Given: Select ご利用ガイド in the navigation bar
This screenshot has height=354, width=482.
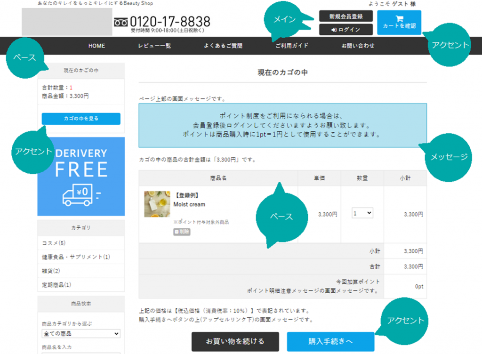Looking at the screenshot, I should (x=292, y=46).
